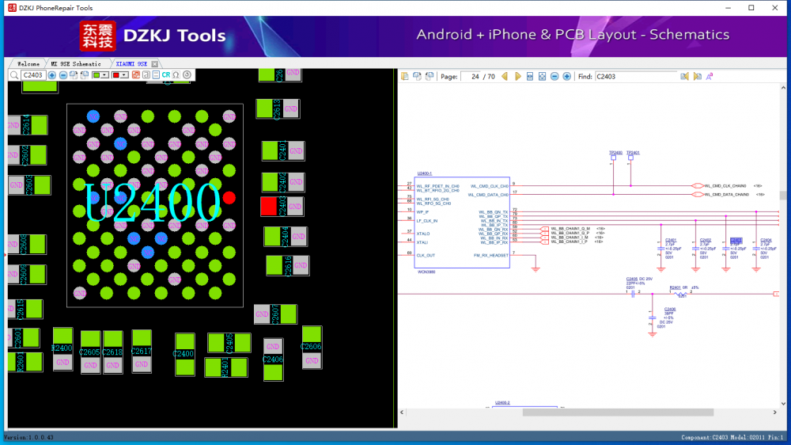Click the schematic page number field
The image size is (791, 445).
point(471,77)
